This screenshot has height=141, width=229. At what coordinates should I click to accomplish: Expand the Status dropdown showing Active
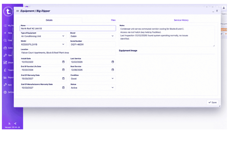(113, 88)
